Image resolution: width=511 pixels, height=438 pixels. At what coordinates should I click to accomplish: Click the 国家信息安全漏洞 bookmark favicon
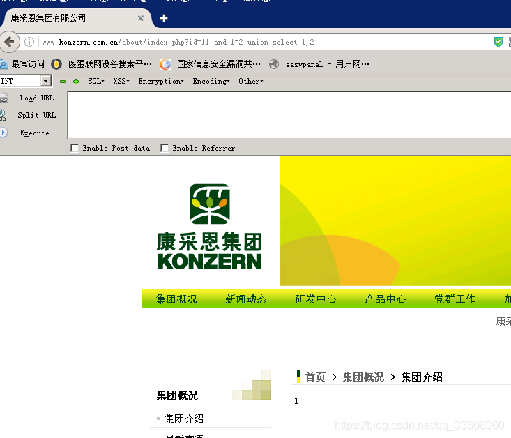click(165, 64)
